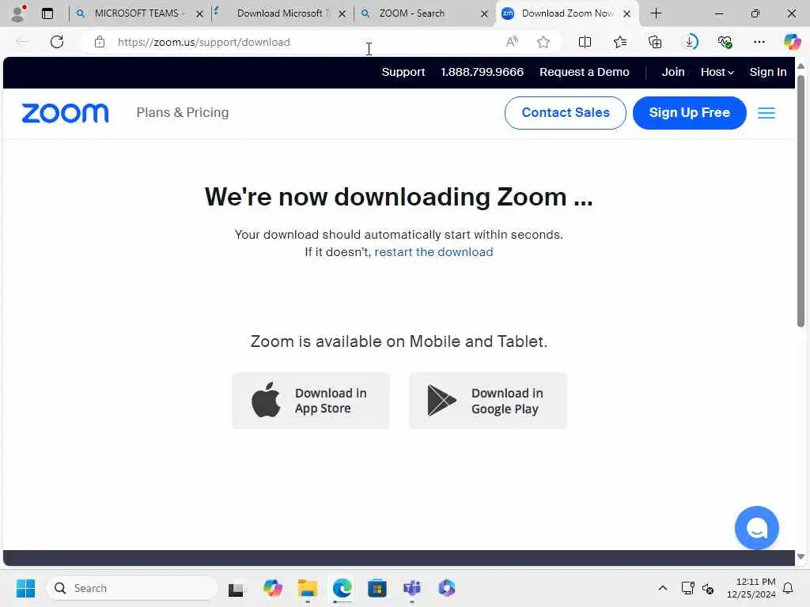Viewport: 810px width, 607px height.
Task: Add this page to favorites
Action: coord(543,42)
